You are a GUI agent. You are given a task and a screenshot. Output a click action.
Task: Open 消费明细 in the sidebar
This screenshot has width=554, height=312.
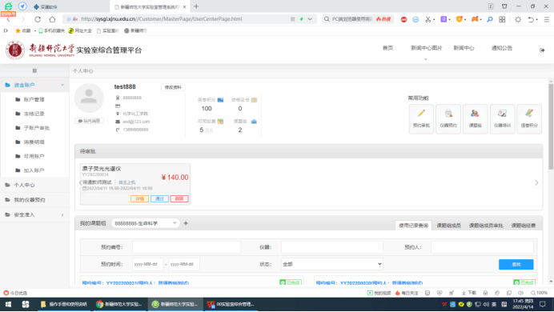[34, 142]
